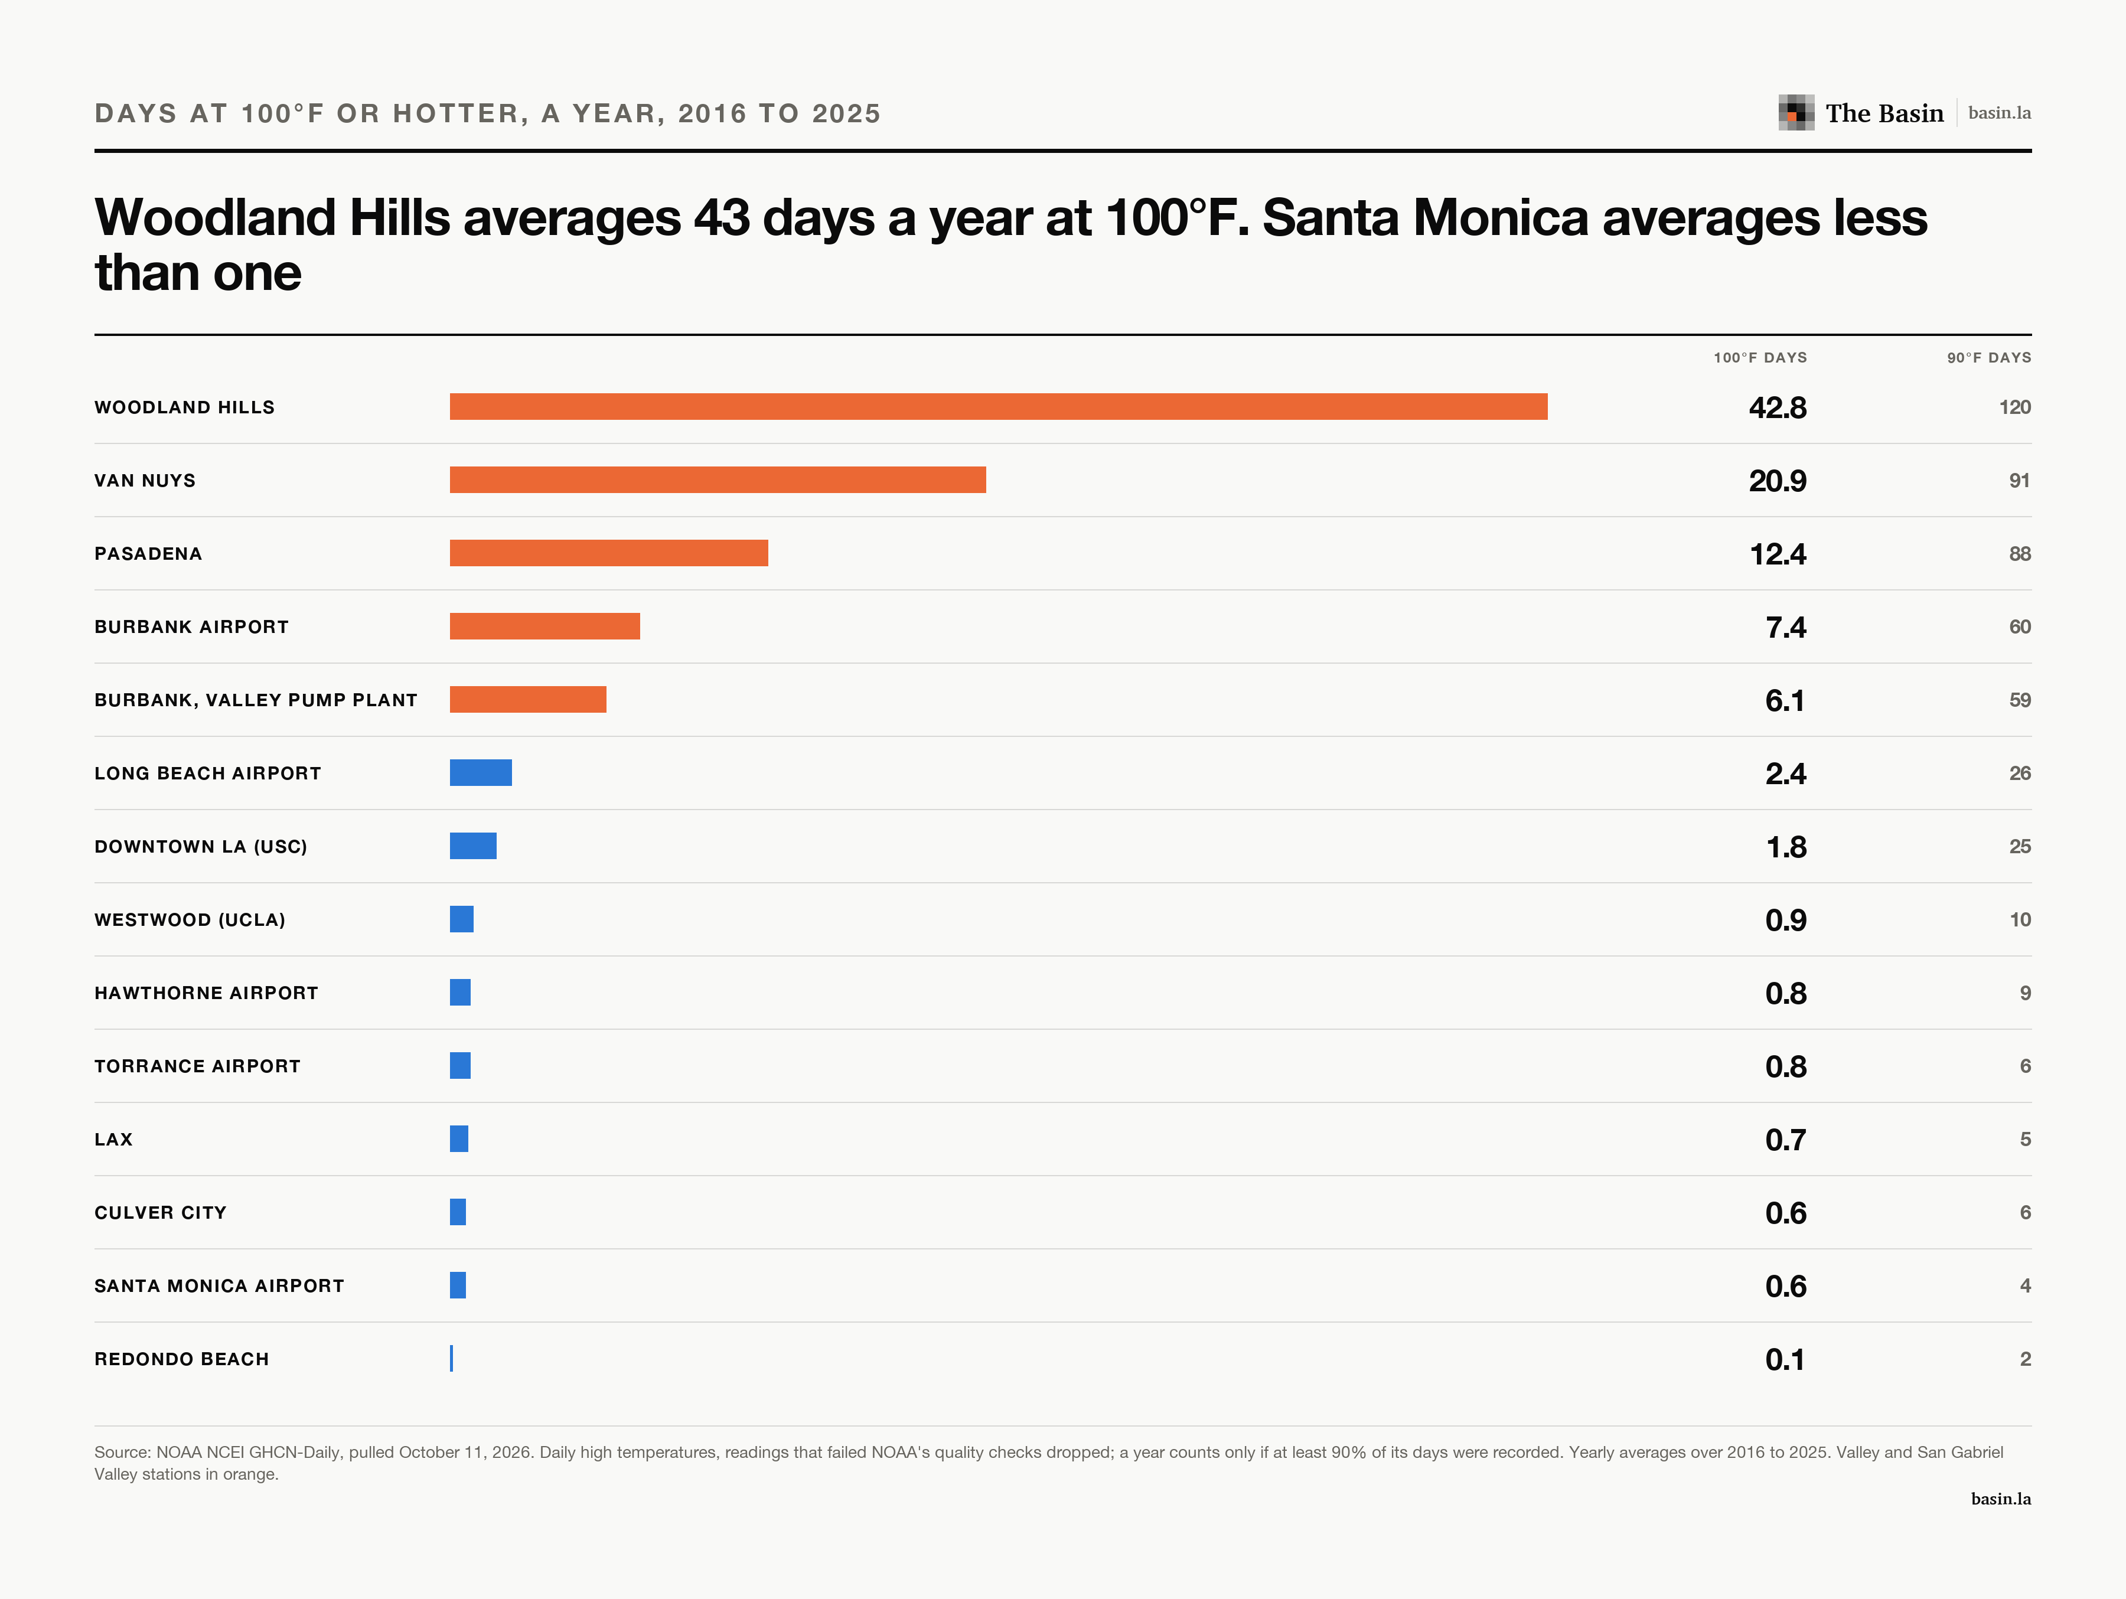Select the Van Nuys orange bar

(718, 479)
